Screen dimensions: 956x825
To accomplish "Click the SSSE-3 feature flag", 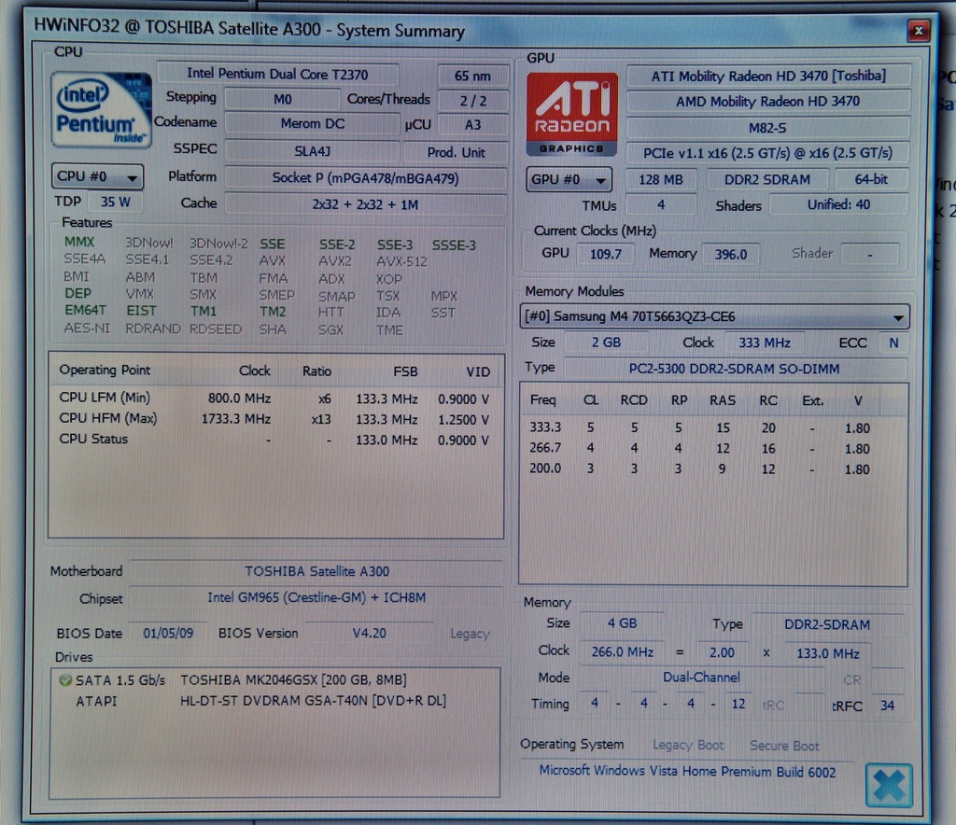I will pyautogui.click(x=454, y=245).
